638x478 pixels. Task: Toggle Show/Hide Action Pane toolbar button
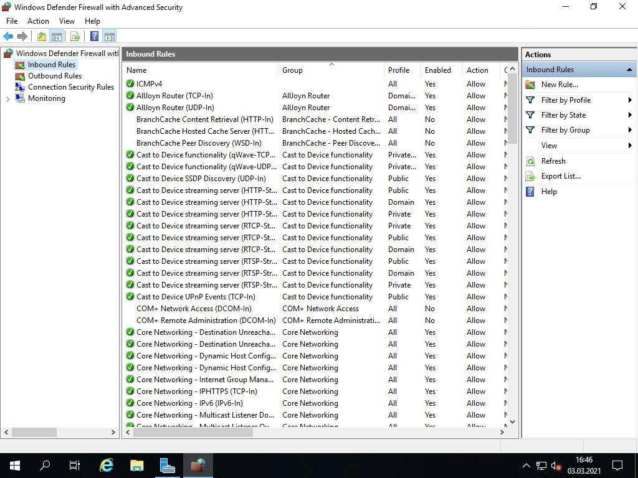click(110, 37)
